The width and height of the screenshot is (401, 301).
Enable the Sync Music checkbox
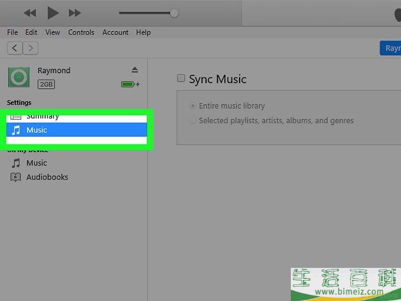click(x=181, y=78)
